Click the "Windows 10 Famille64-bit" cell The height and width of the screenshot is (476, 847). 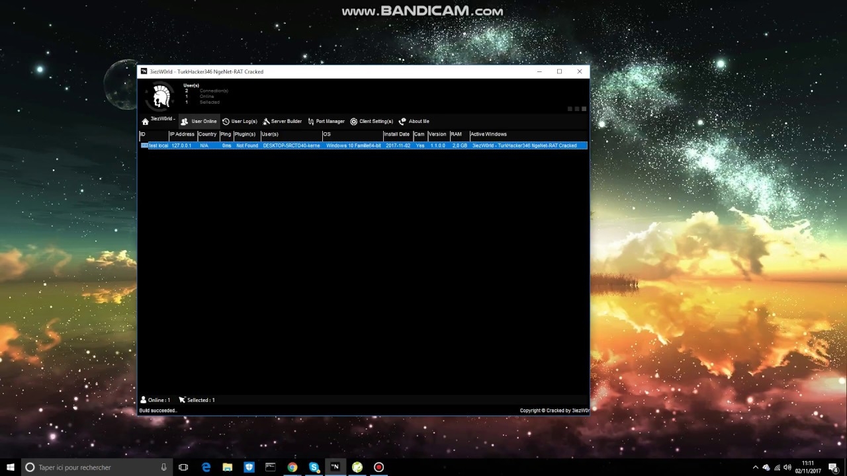[x=353, y=145]
